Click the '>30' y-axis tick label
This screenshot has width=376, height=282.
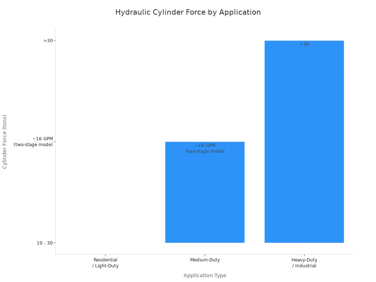(48, 41)
